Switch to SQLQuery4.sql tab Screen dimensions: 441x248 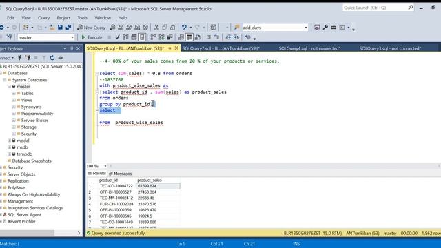(x=309, y=48)
